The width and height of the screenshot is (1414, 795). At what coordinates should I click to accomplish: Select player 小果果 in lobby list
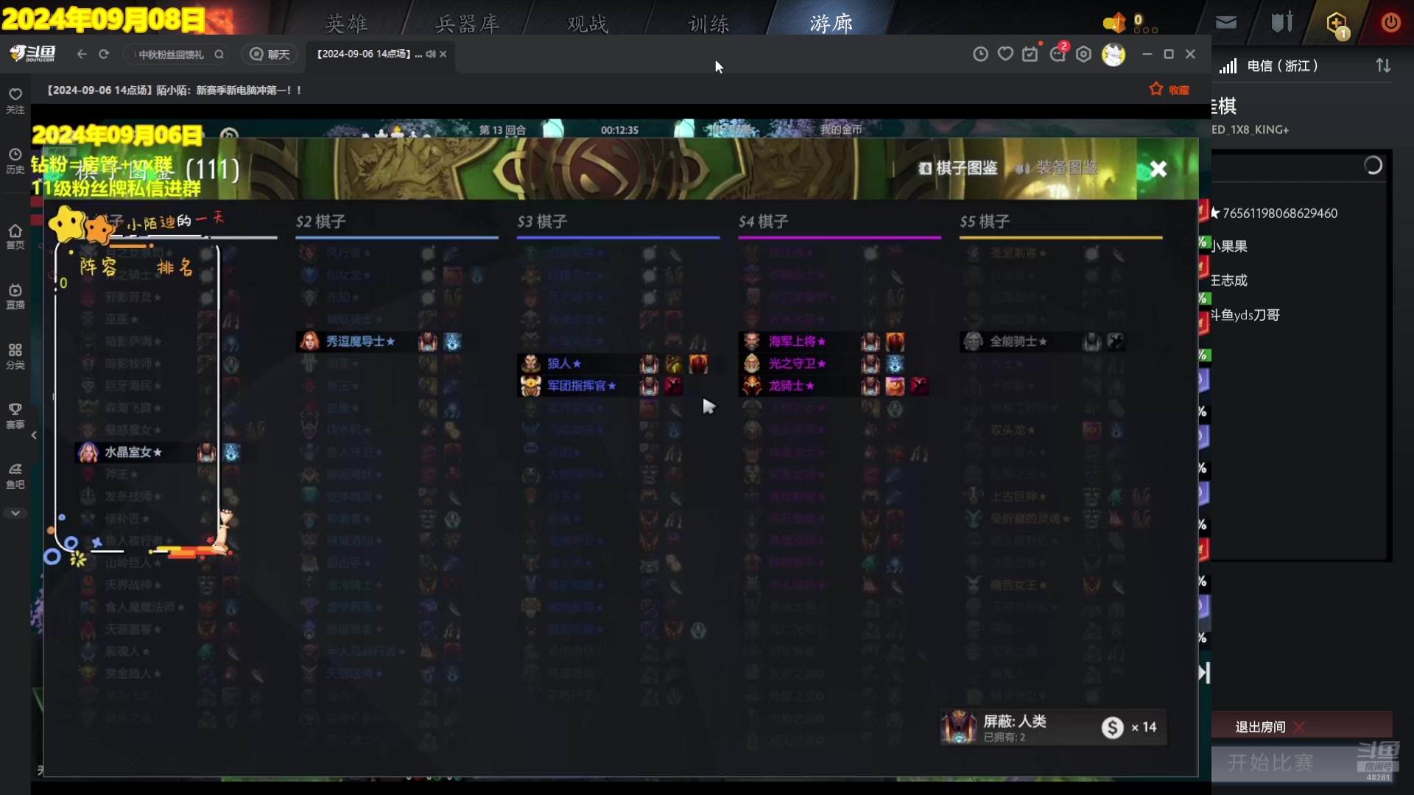(1229, 247)
